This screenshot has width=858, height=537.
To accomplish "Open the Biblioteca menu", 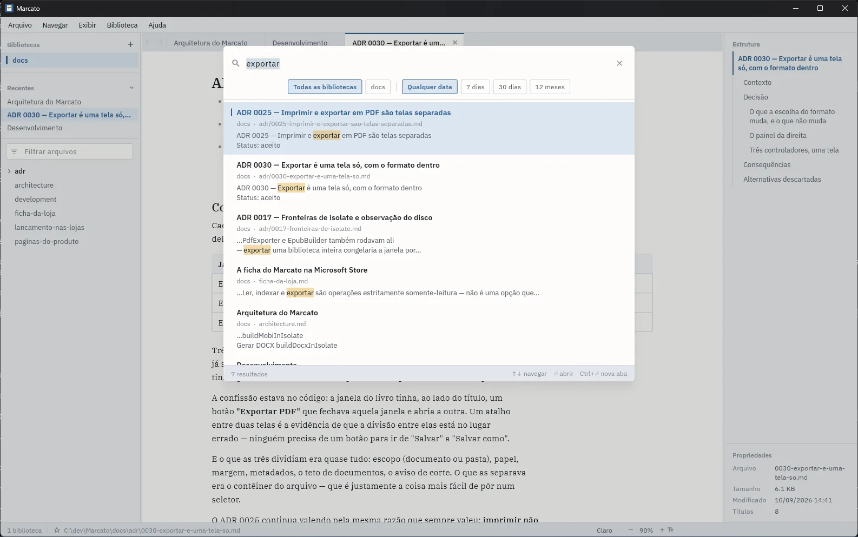I will point(122,25).
